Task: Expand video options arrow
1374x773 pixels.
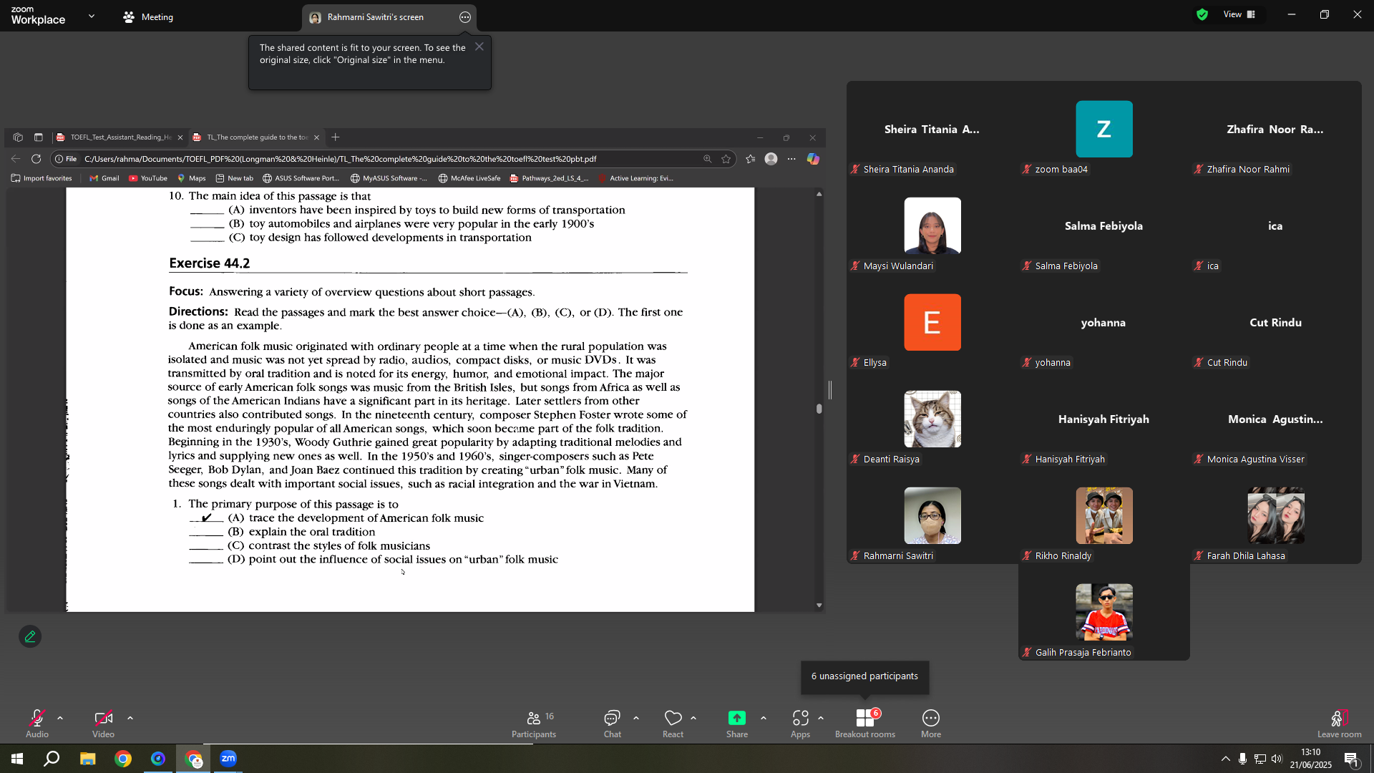Action: (130, 718)
